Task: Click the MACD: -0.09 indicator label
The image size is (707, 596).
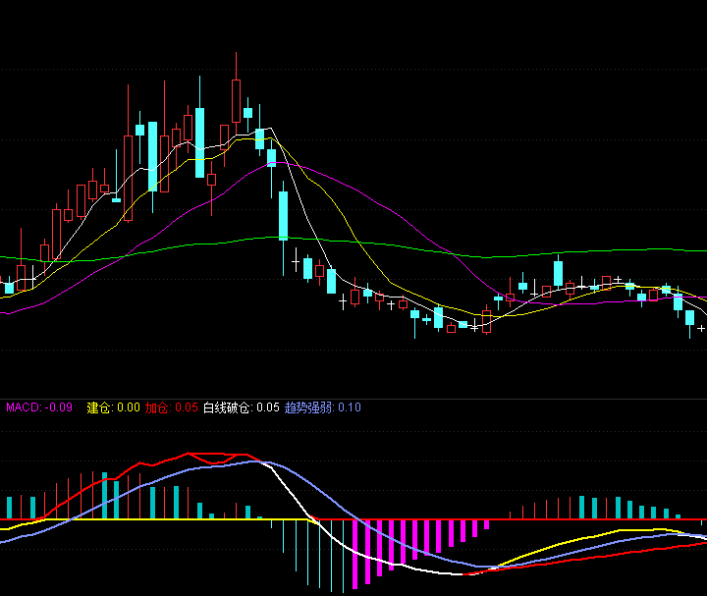Action: coord(39,407)
